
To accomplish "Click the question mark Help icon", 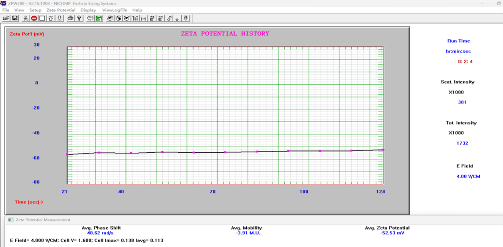I will coord(79,18).
